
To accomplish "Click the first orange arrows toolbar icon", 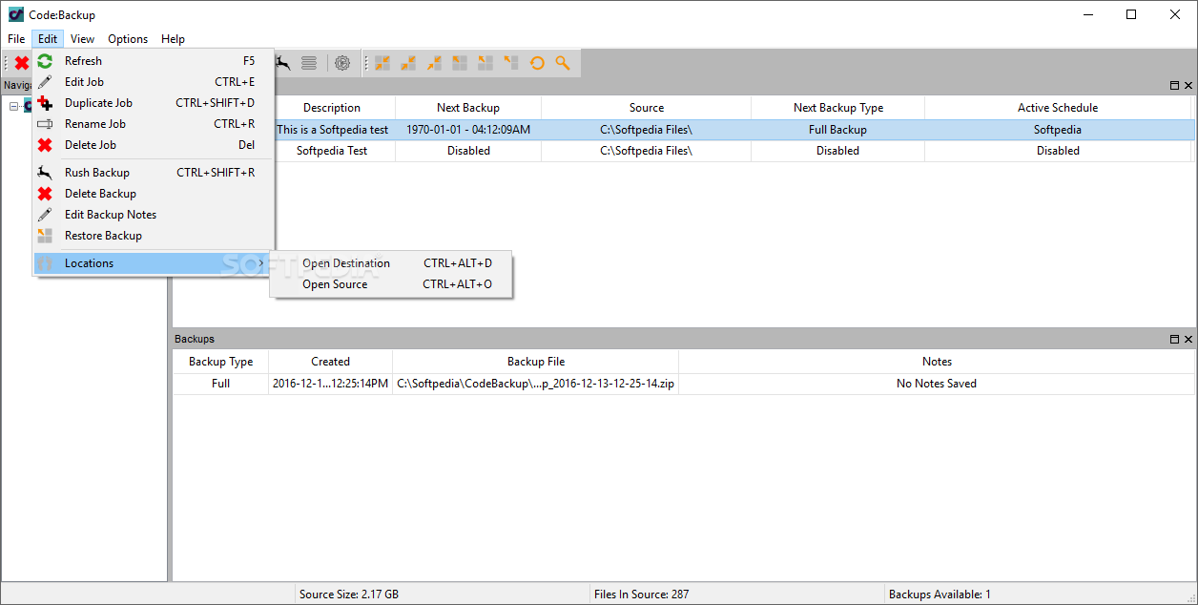I will tap(382, 63).
